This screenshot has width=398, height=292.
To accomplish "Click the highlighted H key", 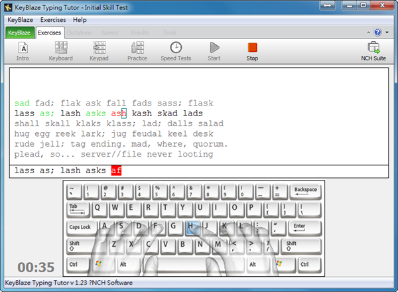I will pos(192,227).
